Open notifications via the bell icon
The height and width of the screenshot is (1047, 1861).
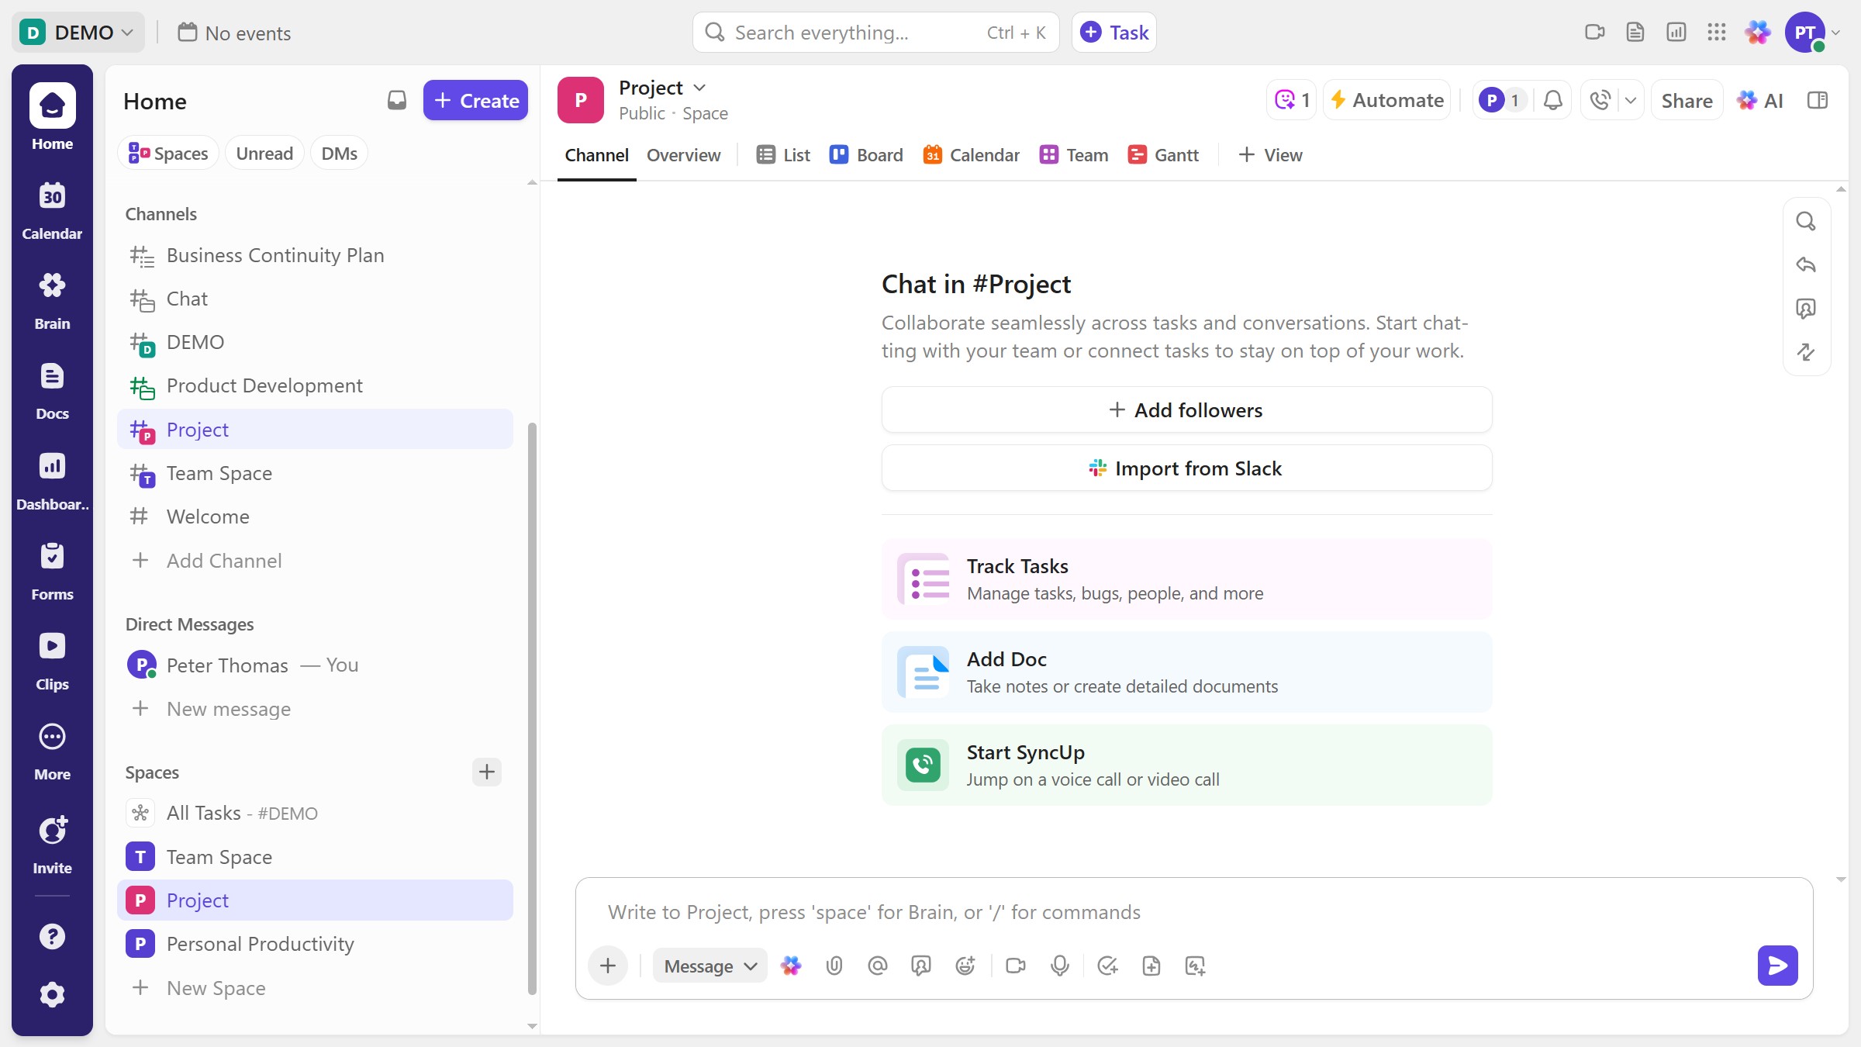(1552, 100)
